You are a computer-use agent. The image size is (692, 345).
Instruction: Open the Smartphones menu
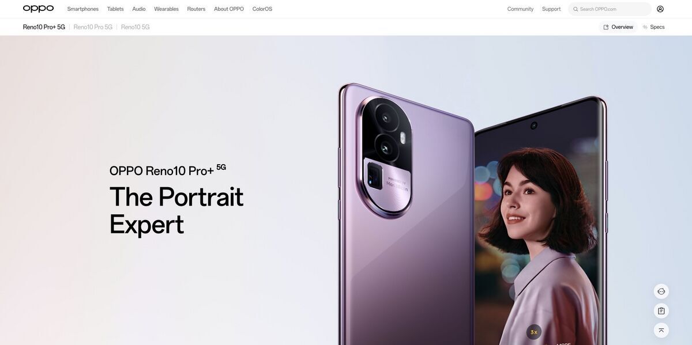pyautogui.click(x=83, y=9)
